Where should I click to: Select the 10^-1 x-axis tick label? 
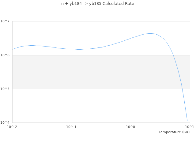pos(71,127)
